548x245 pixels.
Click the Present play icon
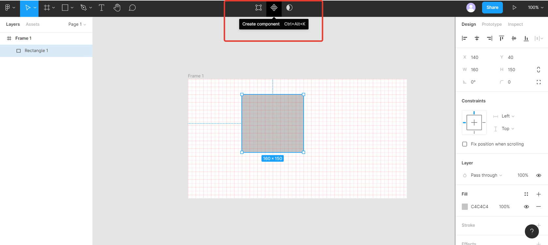click(x=514, y=8)
